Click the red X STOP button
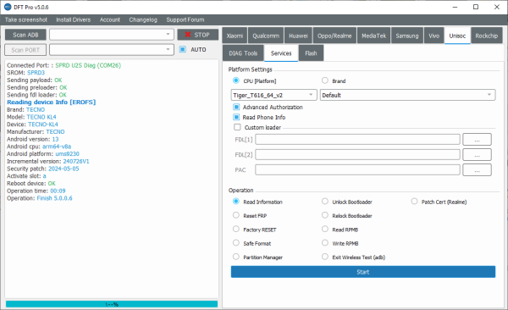Image resolution: width=508 pixels, height=310 pixels. (x=197, y=35)
